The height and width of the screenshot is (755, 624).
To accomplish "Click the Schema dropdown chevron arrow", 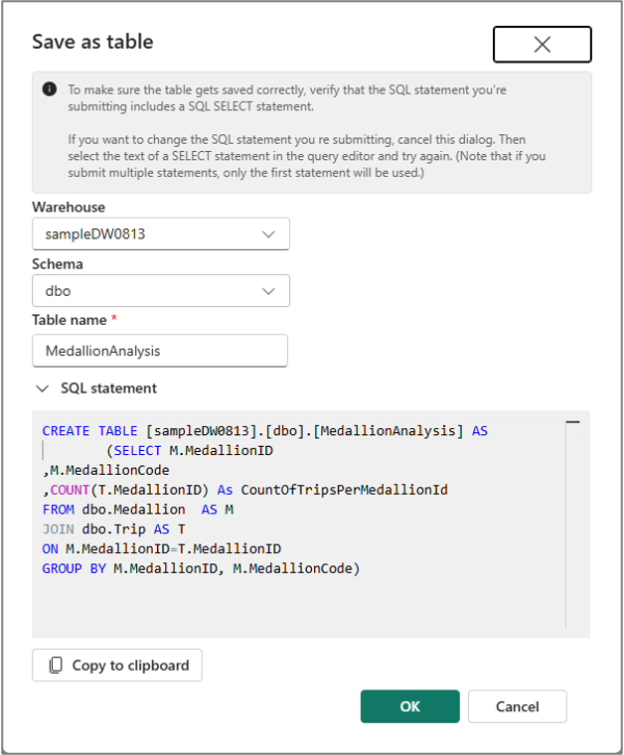I will (x=268, y=291).
